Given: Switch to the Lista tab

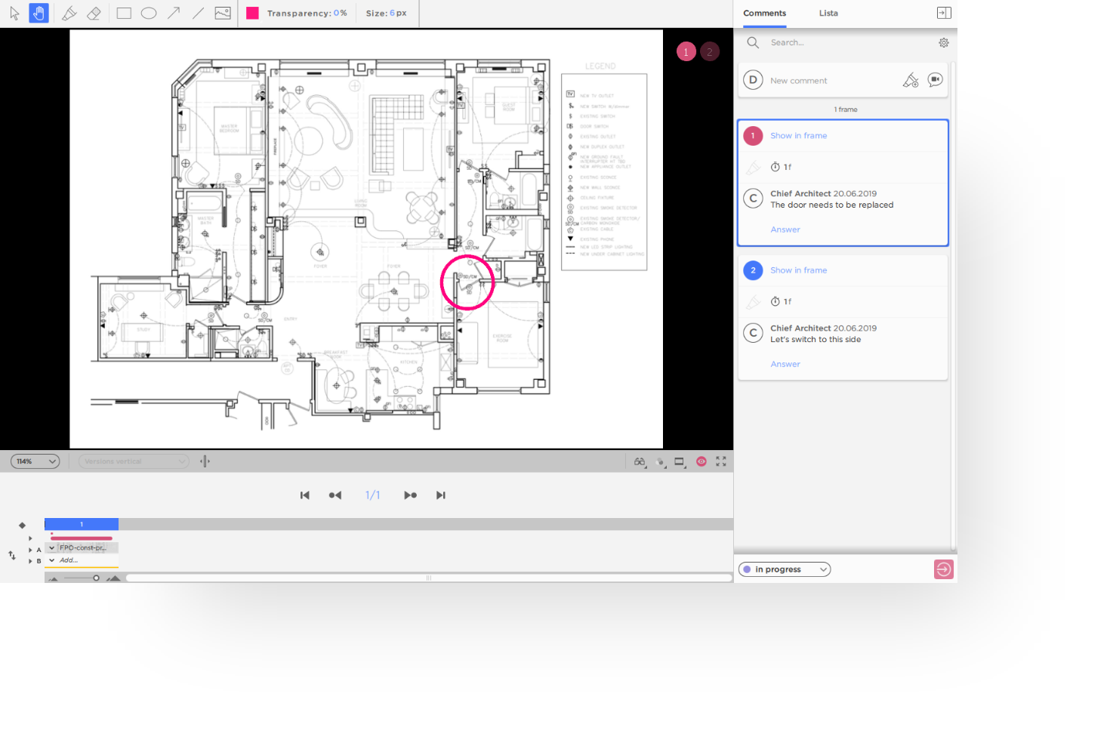Looking at the screenshot, I should (828, 14).
